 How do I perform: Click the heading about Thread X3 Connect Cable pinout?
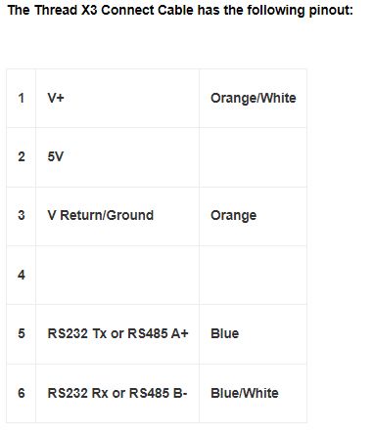(x=180, y=10)
